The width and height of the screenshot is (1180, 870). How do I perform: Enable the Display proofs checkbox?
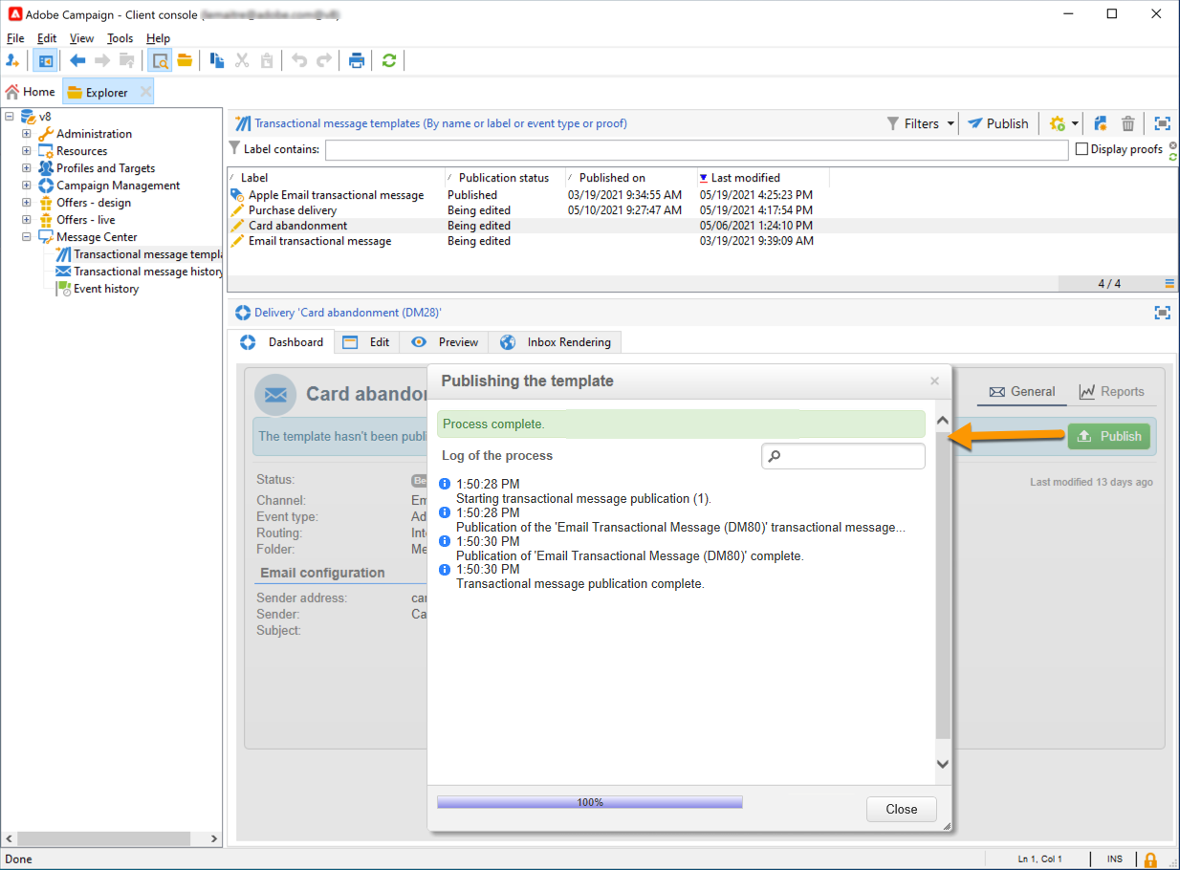pos(1082,149)
